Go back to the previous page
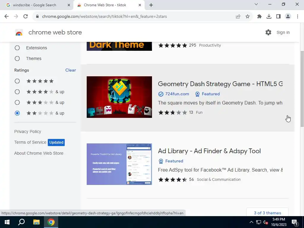Screen dimensions: 304x228 tap(7, 17)
